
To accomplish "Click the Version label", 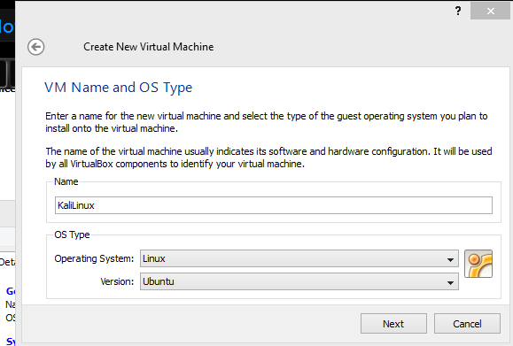I will [117, 281].
